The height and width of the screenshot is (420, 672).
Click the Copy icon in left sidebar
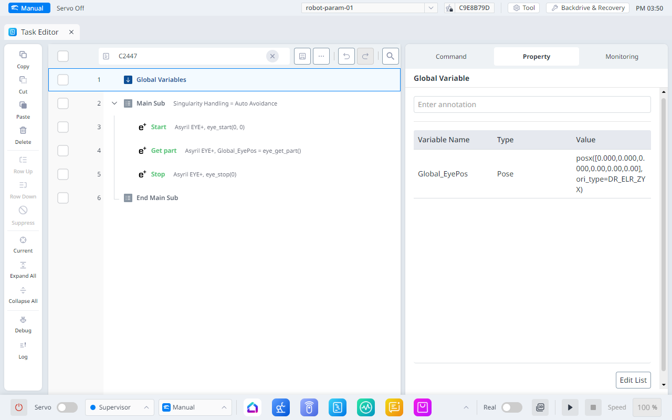(x=23, y=55)
